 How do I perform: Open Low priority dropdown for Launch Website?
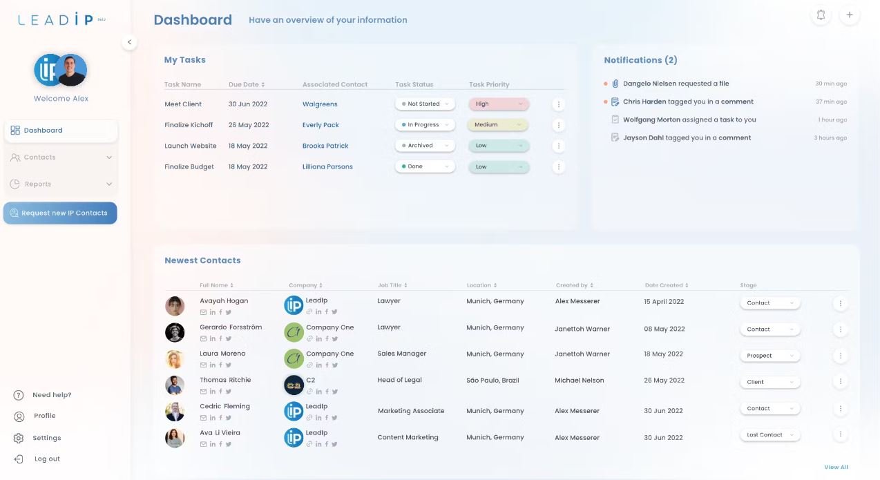coord(499,146)
